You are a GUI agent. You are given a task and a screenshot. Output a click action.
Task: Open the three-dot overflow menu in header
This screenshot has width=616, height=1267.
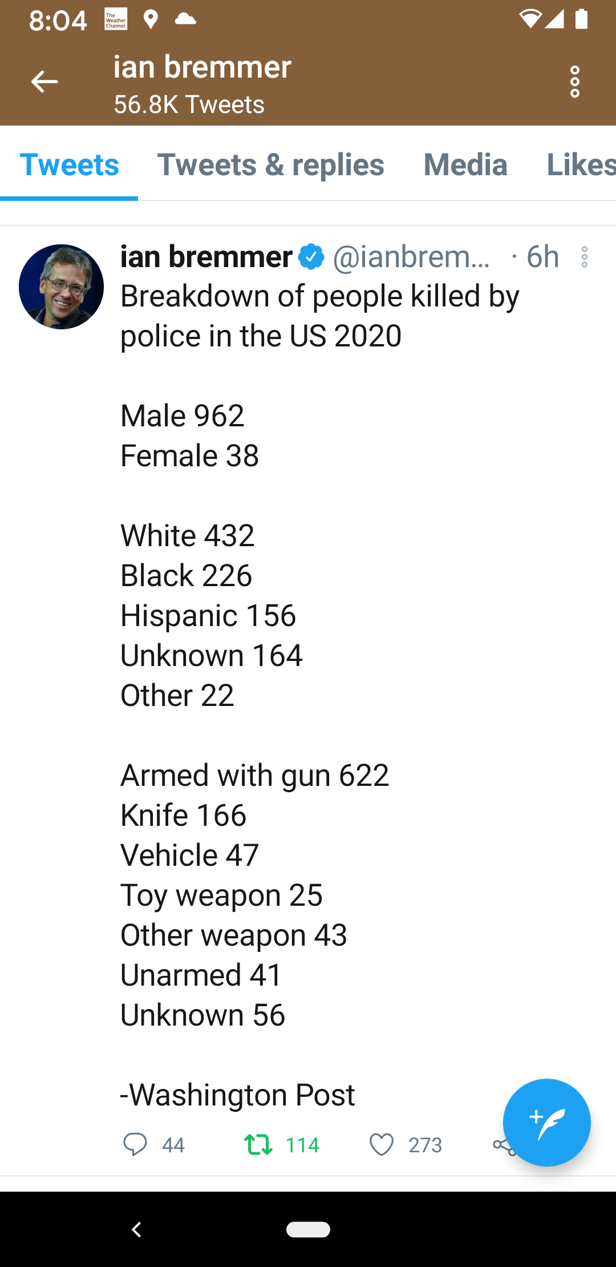(575, 82)
